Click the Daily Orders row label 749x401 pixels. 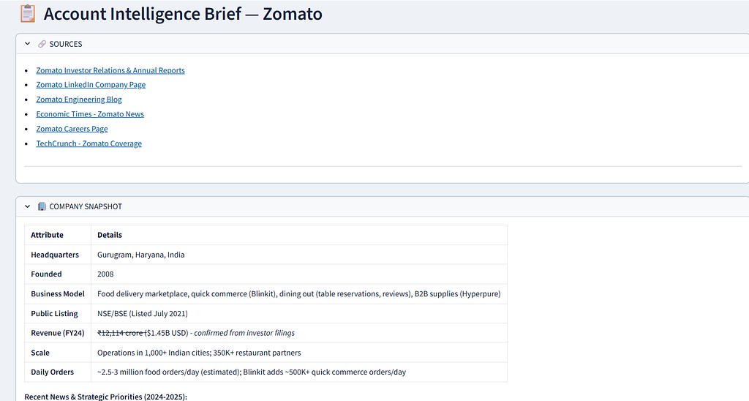53,372
